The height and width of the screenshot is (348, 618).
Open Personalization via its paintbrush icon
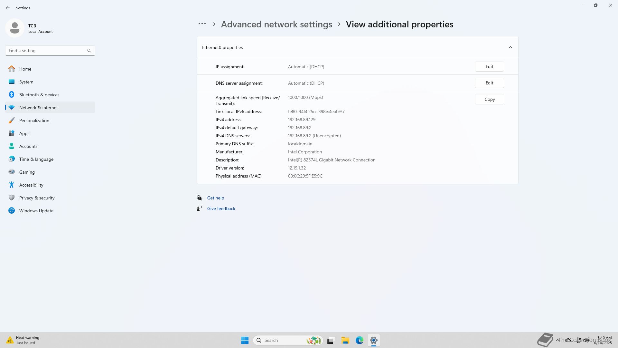12,121
